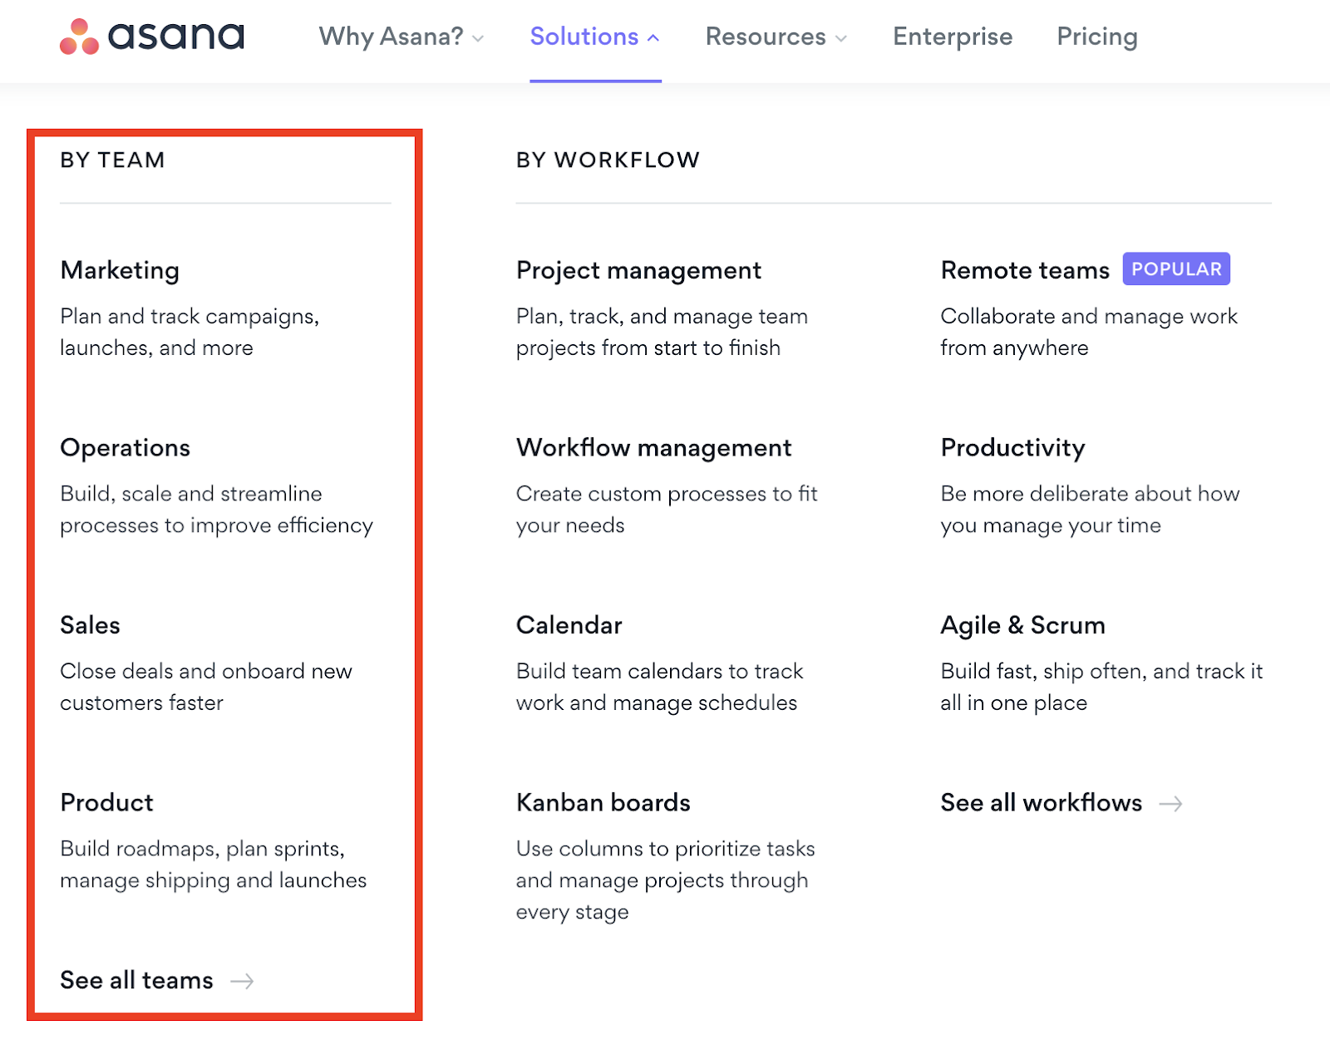Image resolution: width=1330 pixels, height=1045 pixels.
Task: Click the arrow icon beside See all workflows
Action: [1170, 804]
